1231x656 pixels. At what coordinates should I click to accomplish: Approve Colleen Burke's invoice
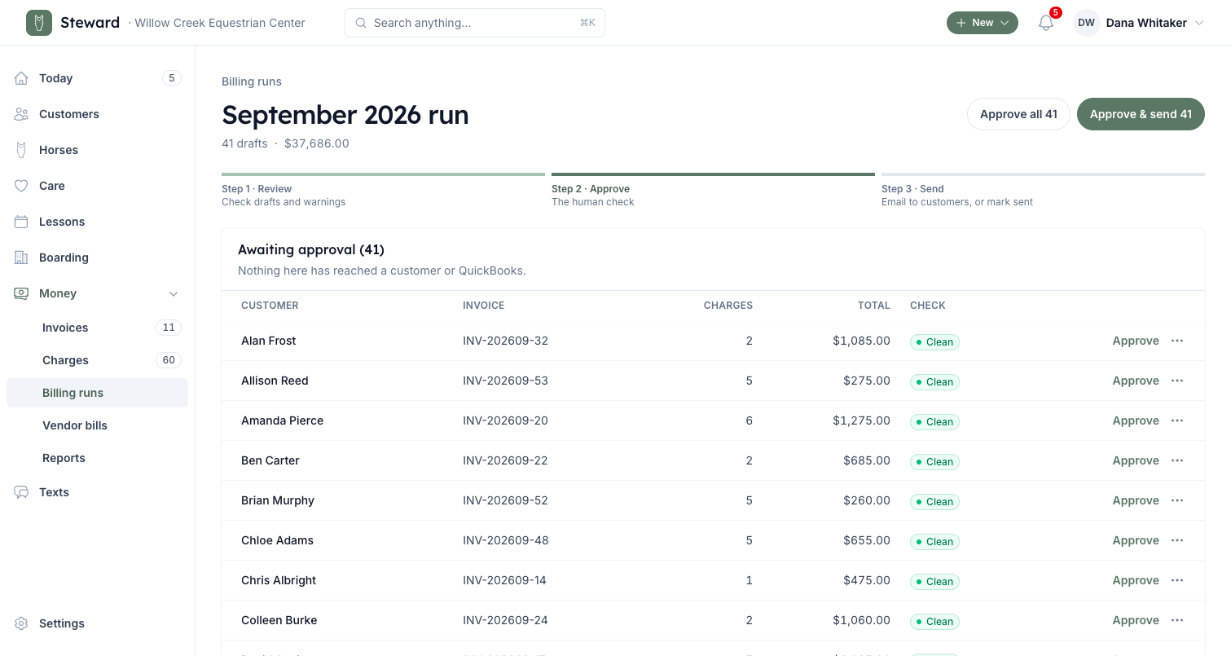point(1136,620)
